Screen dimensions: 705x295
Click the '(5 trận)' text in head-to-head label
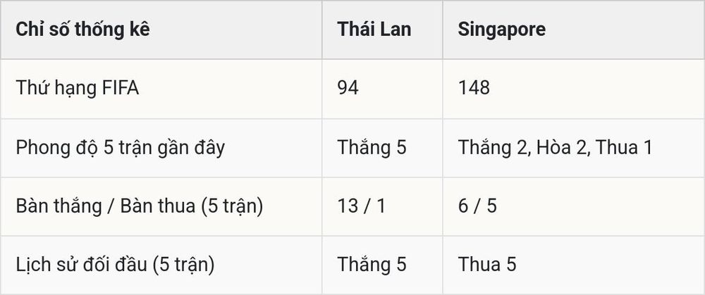pos(183,265)
